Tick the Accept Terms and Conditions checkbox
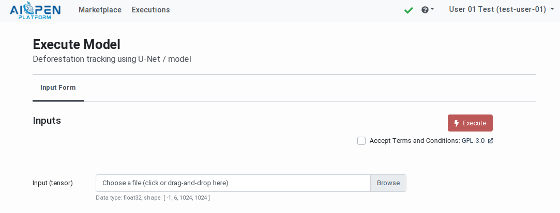This screenshot has width=560, height=213. pos(361,141)
